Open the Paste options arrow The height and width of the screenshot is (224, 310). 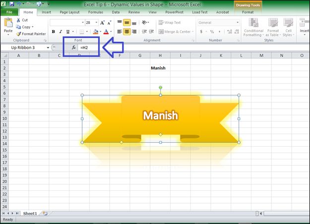(8, 35)
